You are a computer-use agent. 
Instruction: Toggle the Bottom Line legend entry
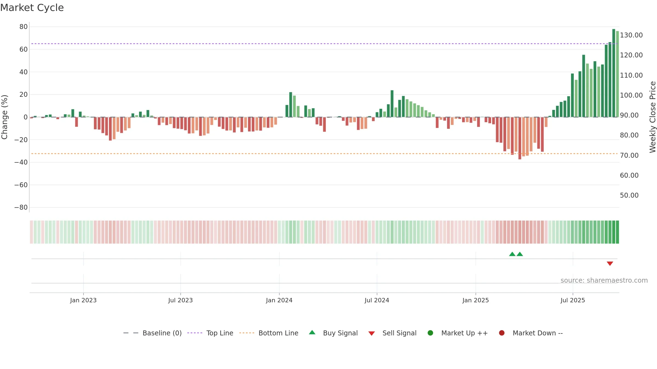pyautogui.click(x=269, y=333)
